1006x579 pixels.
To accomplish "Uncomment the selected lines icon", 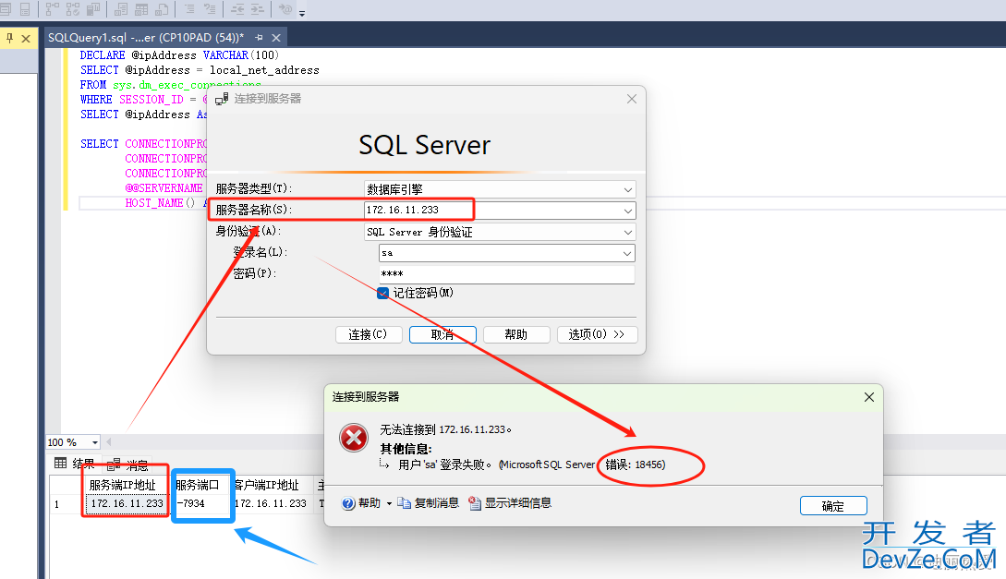I will (x=210, y=9).
